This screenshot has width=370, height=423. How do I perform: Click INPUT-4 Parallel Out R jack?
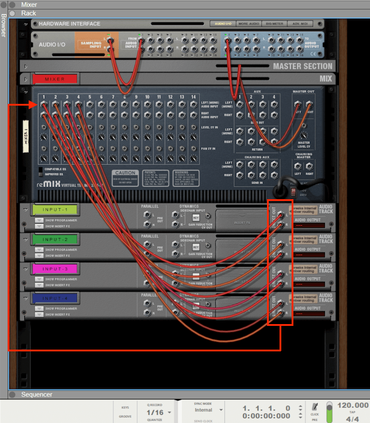coord(147,313)
